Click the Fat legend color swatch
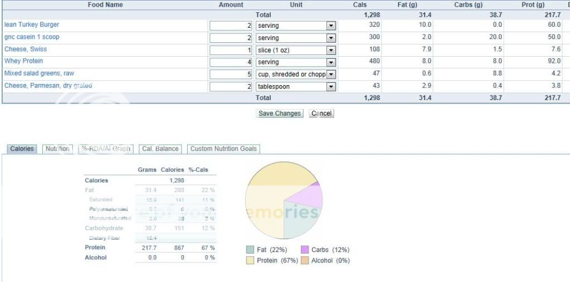Image resolution: width=570 pixels, height=282 pixels. point(250,250)
